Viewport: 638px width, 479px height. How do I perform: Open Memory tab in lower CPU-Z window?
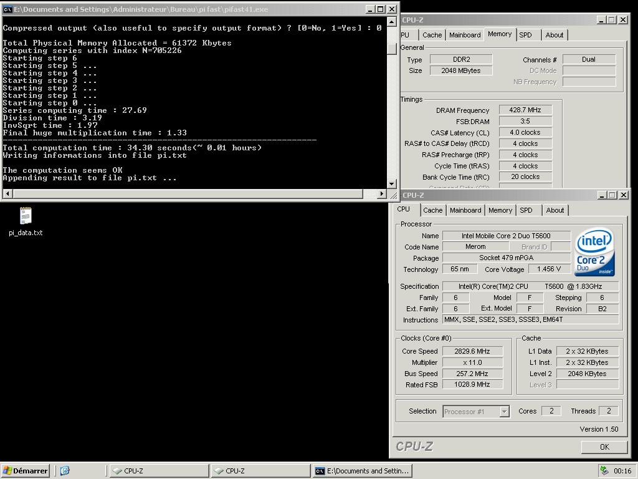click(x=500, y=210)
